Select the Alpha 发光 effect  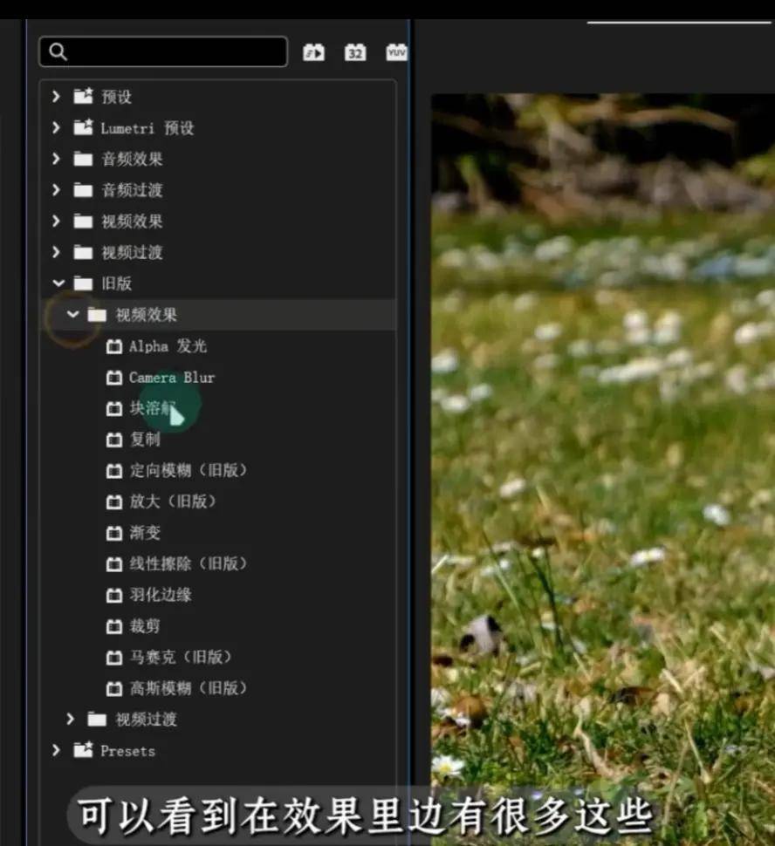(168, 346)
